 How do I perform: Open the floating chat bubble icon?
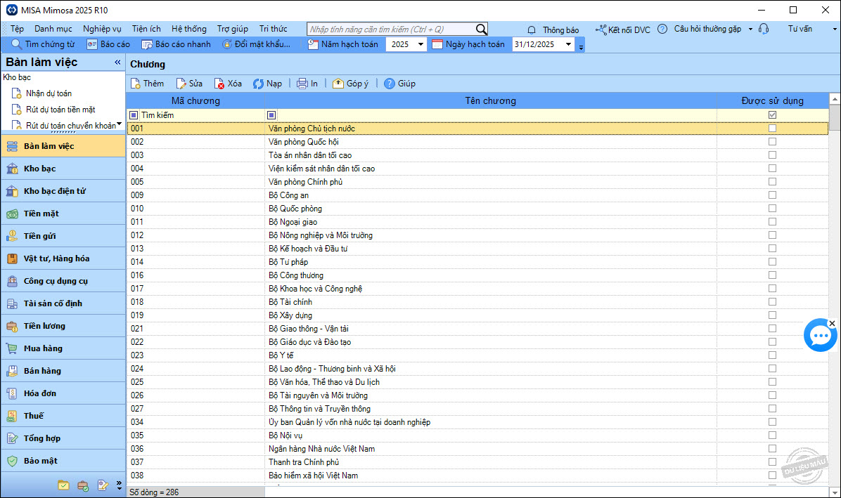820,336
